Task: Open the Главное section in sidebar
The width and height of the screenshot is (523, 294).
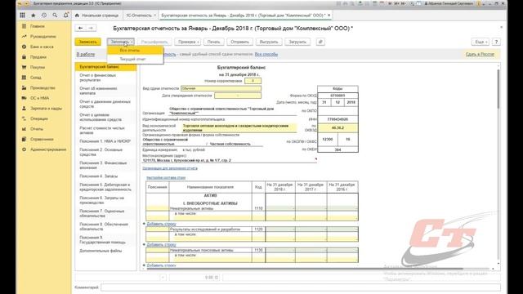Action: (37, 26)
